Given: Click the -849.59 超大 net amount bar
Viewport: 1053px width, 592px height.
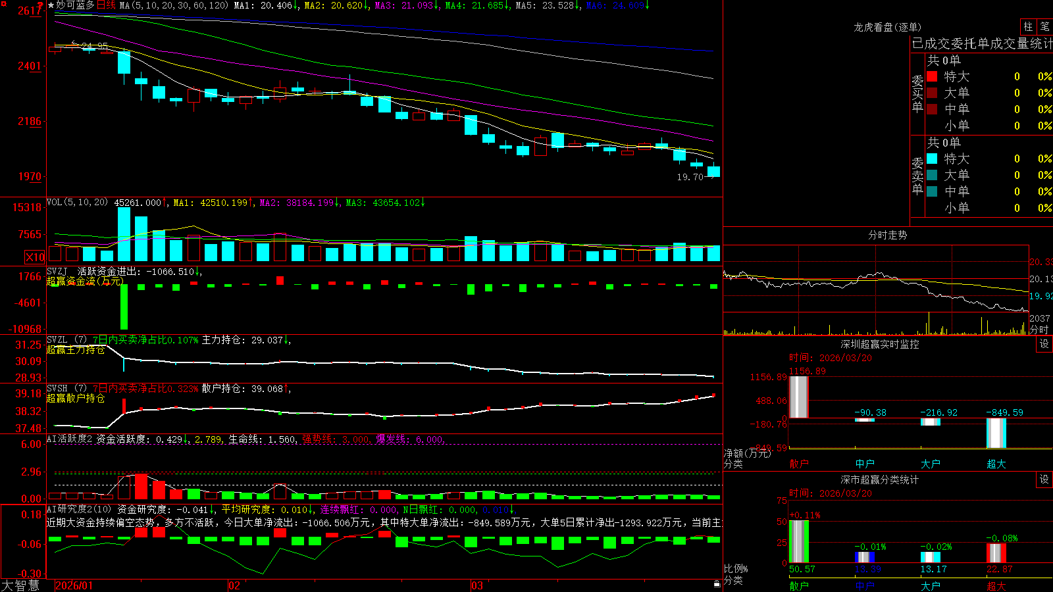Looking at the screenshot, I should coord(996,433).
